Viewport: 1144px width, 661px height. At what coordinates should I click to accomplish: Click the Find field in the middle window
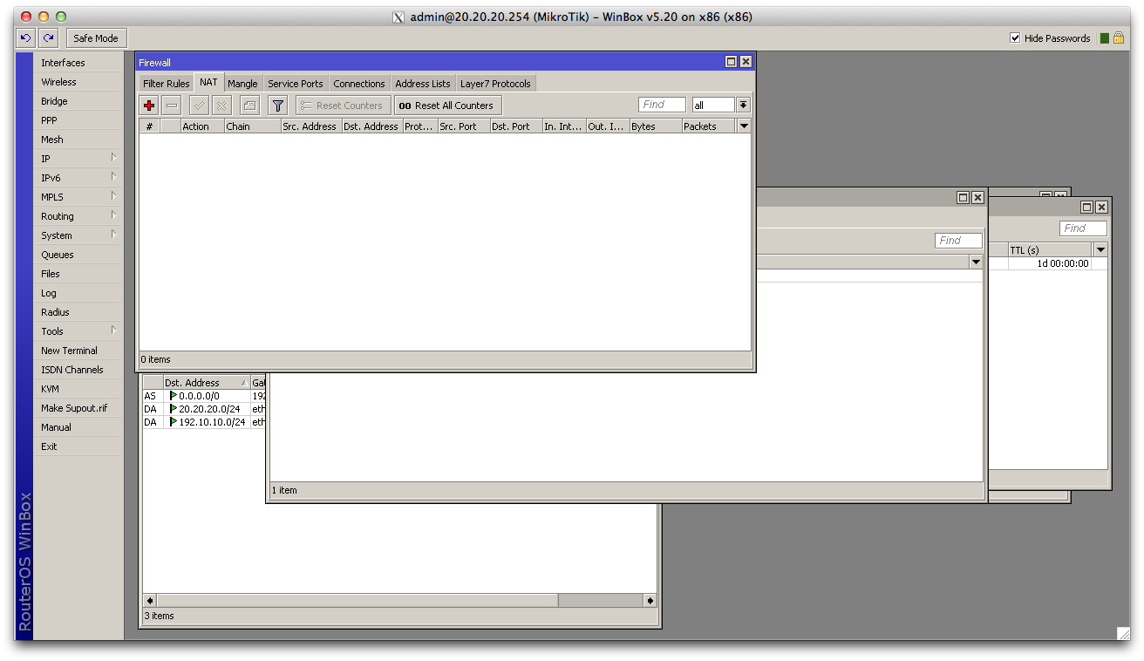point(958,241)
